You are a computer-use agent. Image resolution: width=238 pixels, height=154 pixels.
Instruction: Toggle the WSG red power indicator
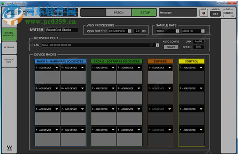204,13
